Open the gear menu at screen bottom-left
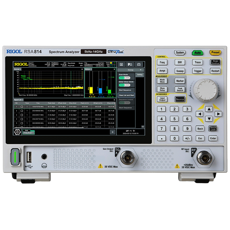 coord(17,132)
